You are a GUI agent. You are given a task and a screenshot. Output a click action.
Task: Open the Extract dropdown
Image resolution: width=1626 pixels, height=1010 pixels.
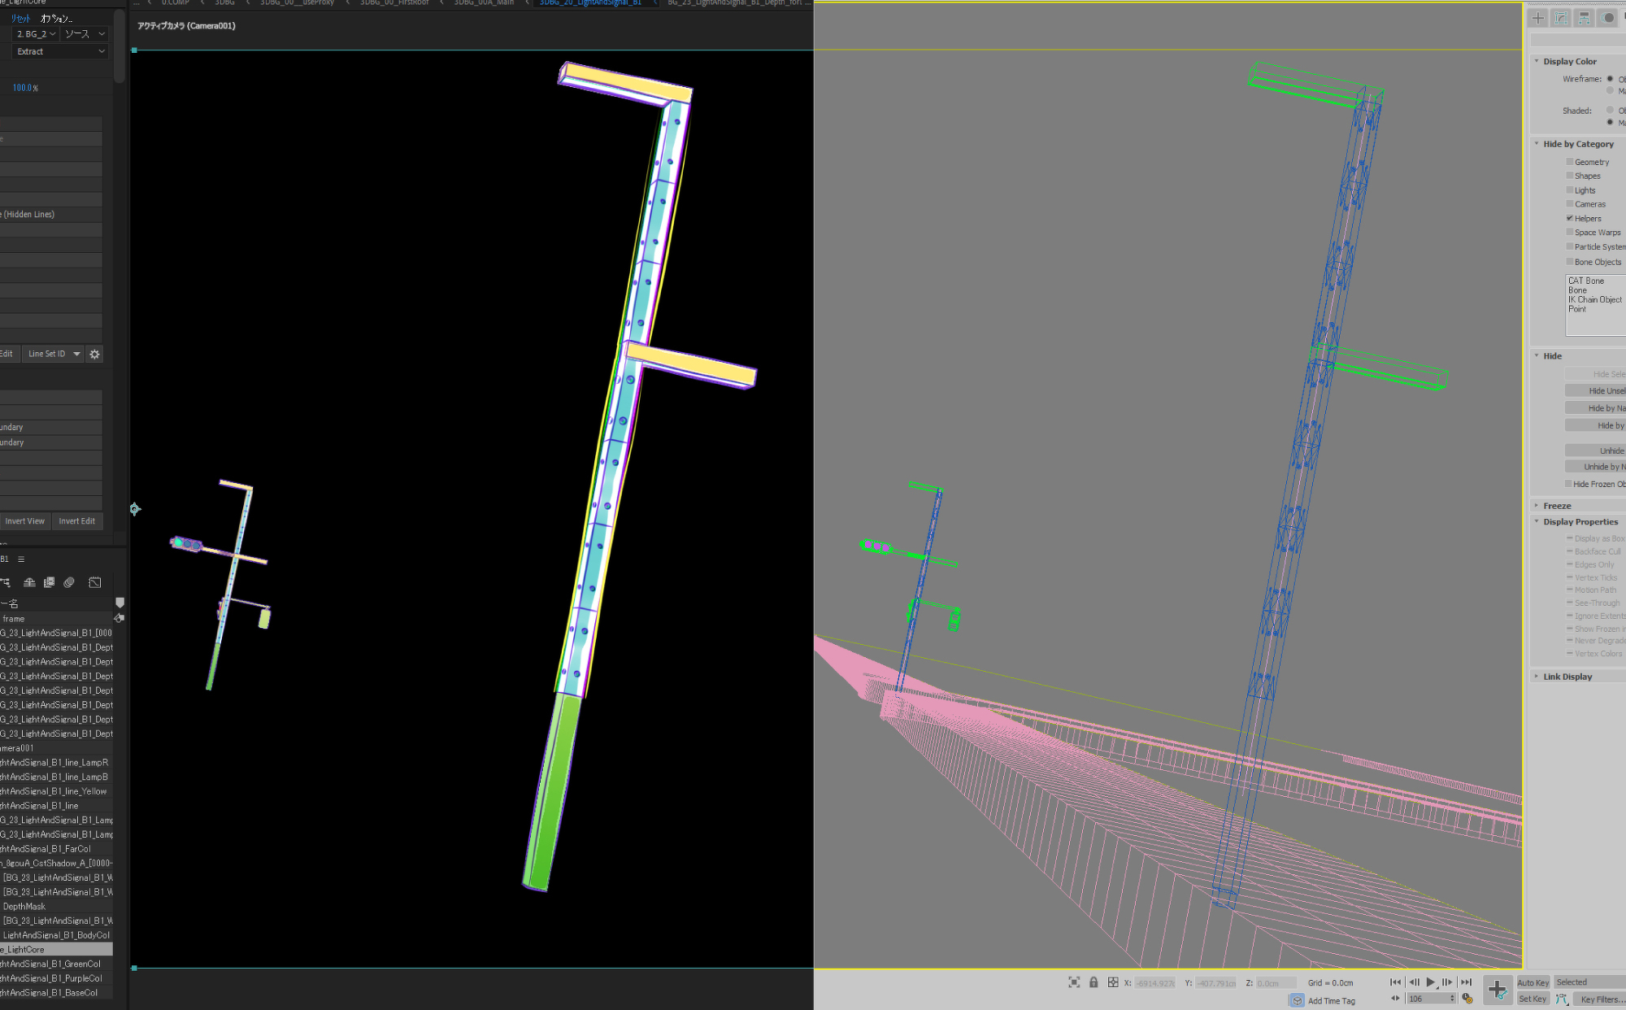click(61, 51)
